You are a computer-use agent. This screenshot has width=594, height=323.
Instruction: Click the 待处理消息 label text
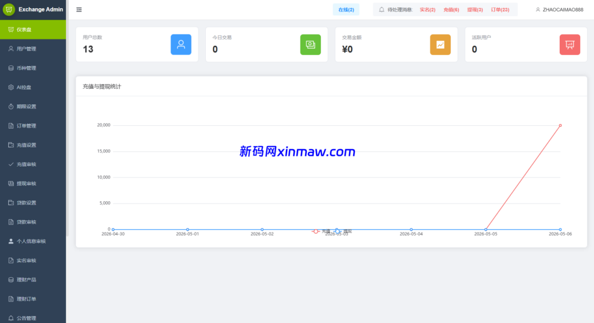[400, 9]
